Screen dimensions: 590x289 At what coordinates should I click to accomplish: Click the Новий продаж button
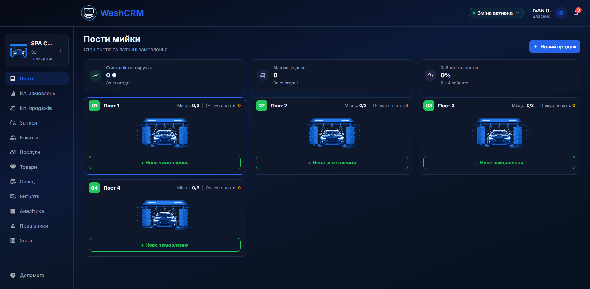(555, 47)
